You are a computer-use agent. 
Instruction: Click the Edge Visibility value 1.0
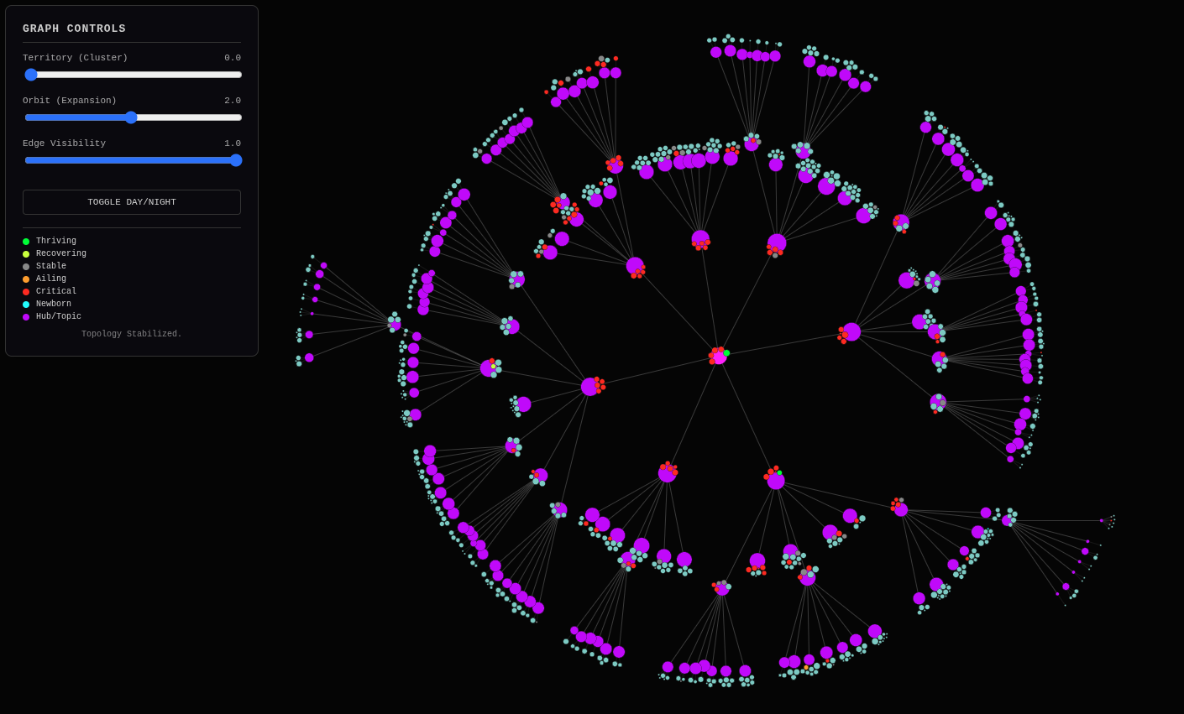(232, 143)
